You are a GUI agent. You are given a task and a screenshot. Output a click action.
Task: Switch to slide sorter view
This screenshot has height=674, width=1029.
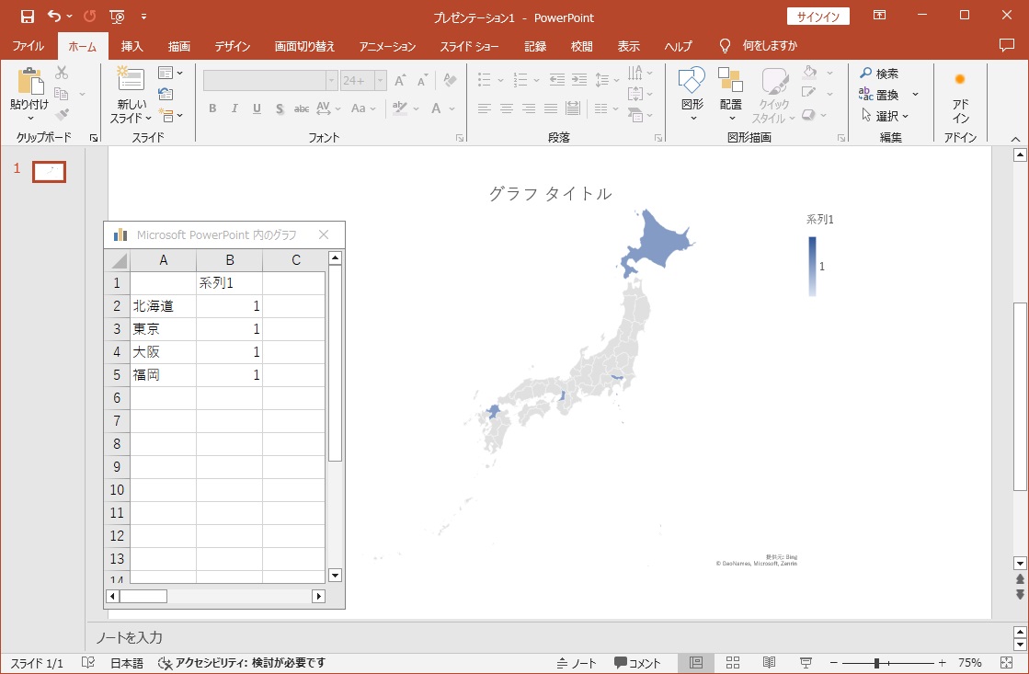coord(733,663)
